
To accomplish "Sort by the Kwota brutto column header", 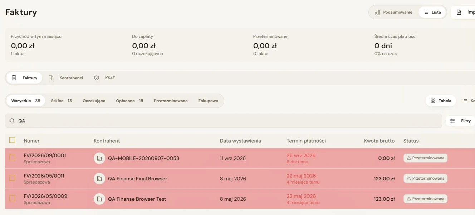I will pos(379,141).
